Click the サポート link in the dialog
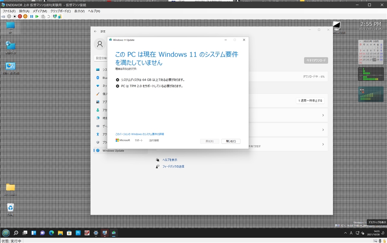The width and height of the screenshot is (387, 243). (x=138, y=140)
